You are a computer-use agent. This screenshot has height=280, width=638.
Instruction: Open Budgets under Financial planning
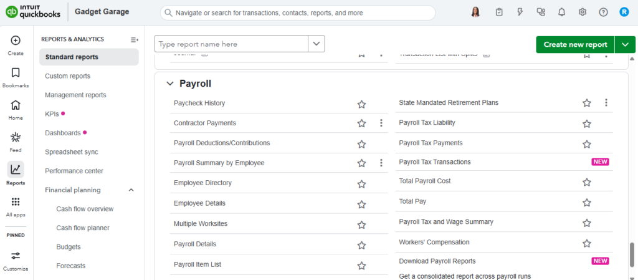(69, 246)
